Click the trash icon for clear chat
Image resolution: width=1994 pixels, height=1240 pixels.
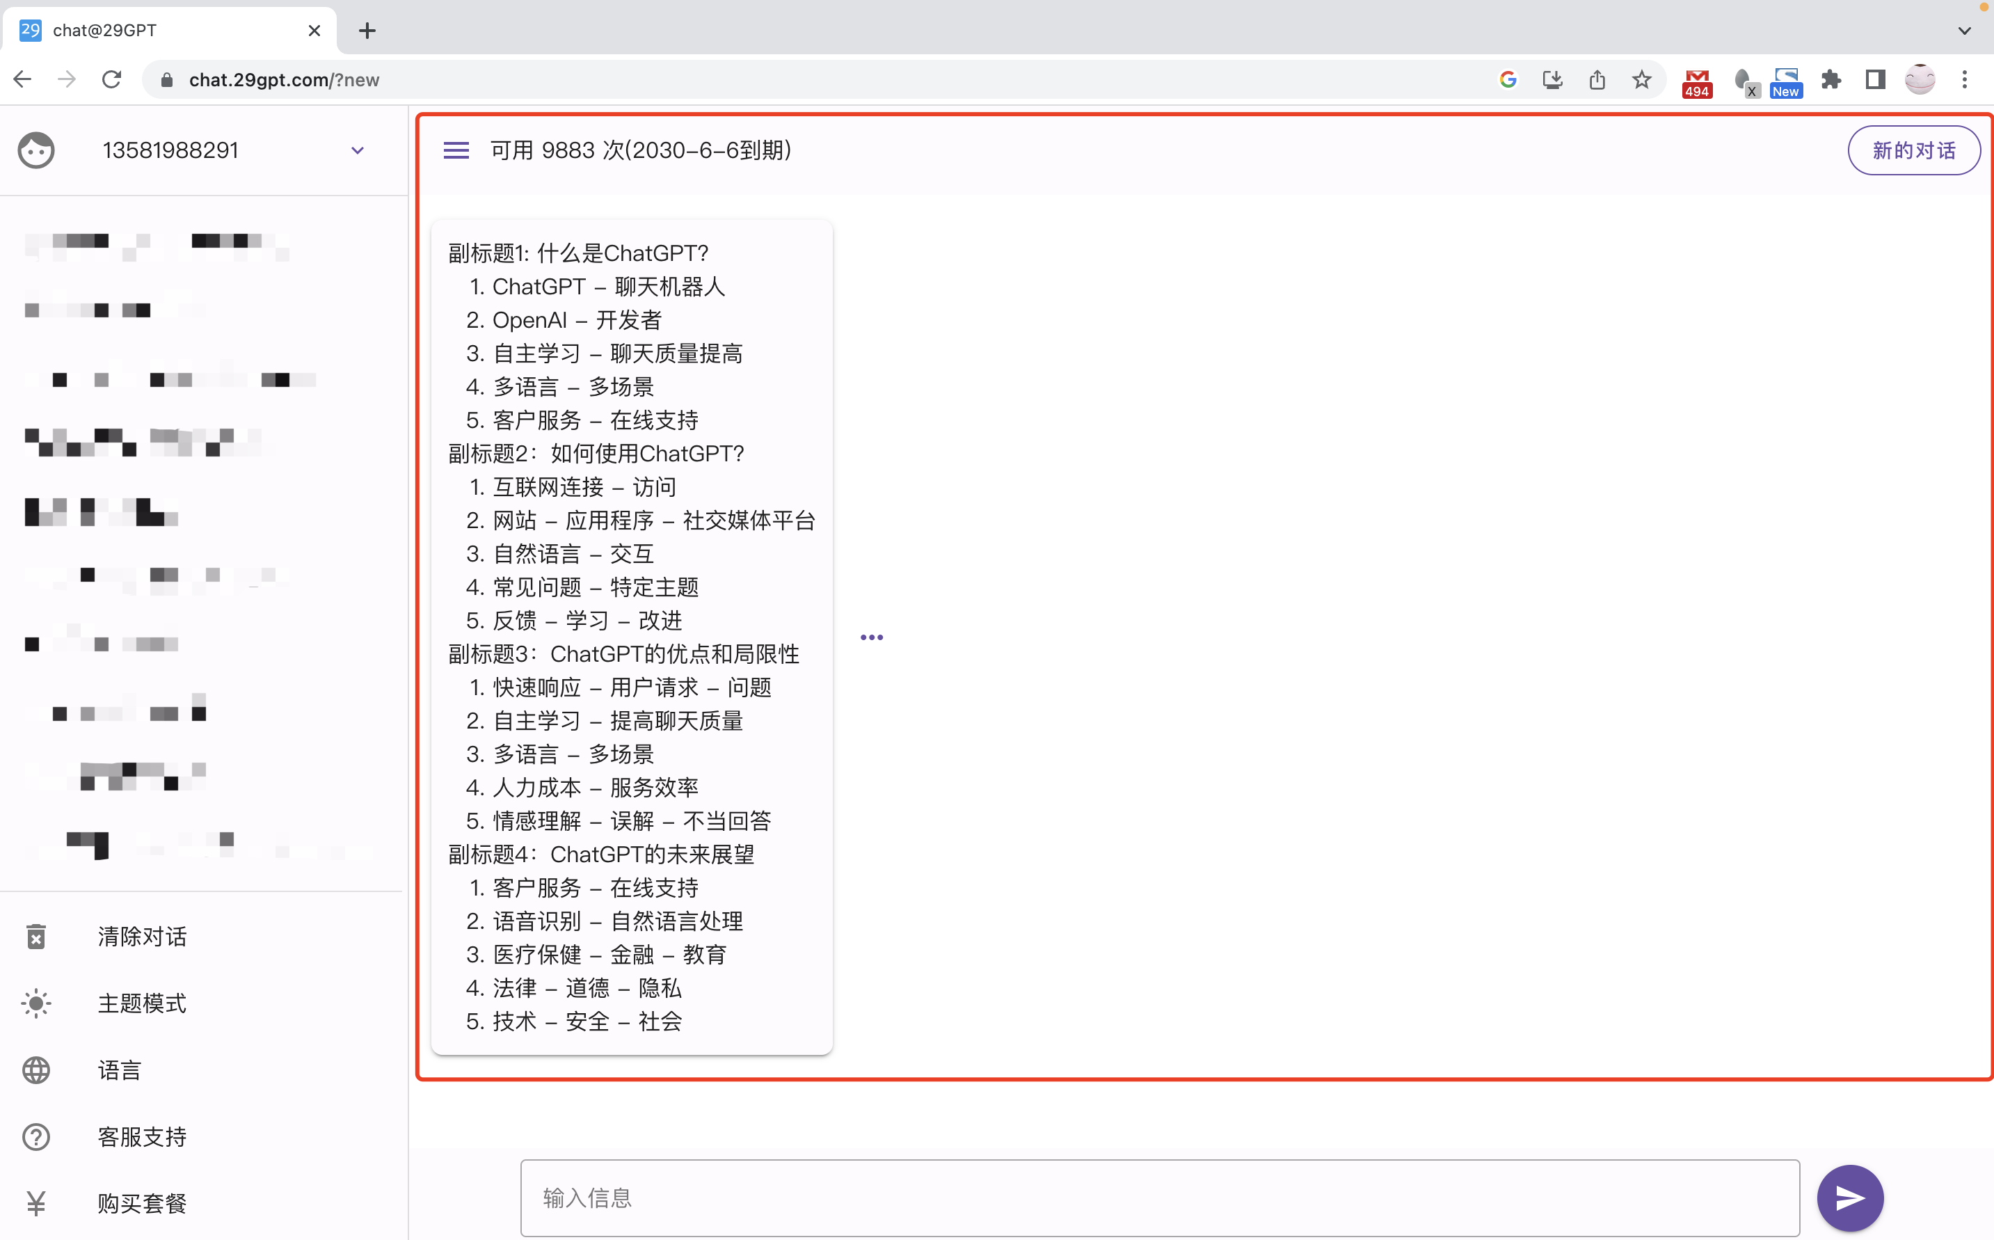coord(36,937)
